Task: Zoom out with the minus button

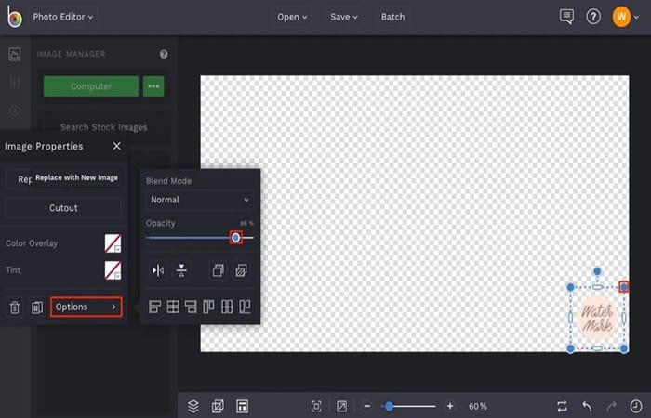Action: [367, 406]
